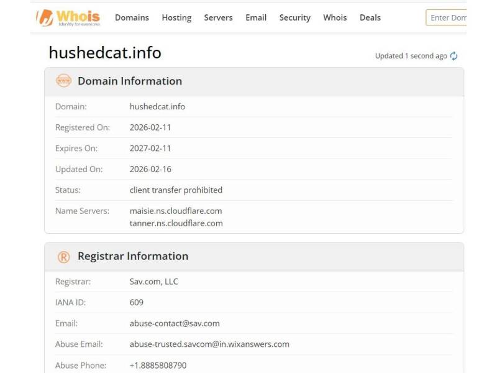
Task: Open the Hosting menu
Action: pos(176,18)
